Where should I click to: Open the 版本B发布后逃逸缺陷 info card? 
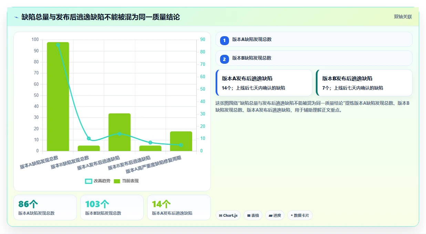pos(364,83)
